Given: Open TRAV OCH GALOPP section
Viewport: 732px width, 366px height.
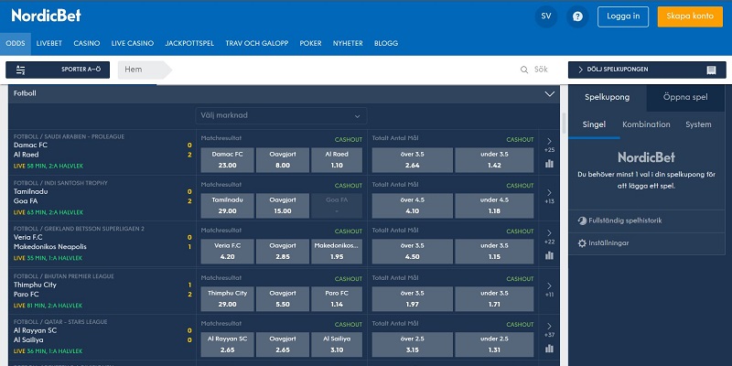Looking at the screenshot, I should coord(257,43).
